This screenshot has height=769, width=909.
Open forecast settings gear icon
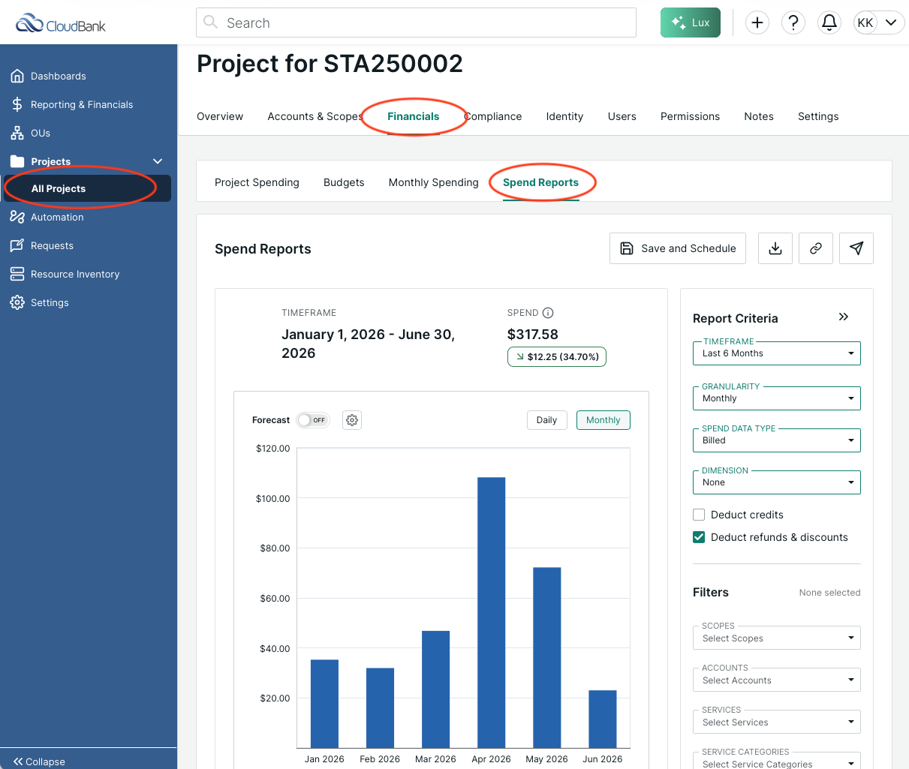point(352,420)
